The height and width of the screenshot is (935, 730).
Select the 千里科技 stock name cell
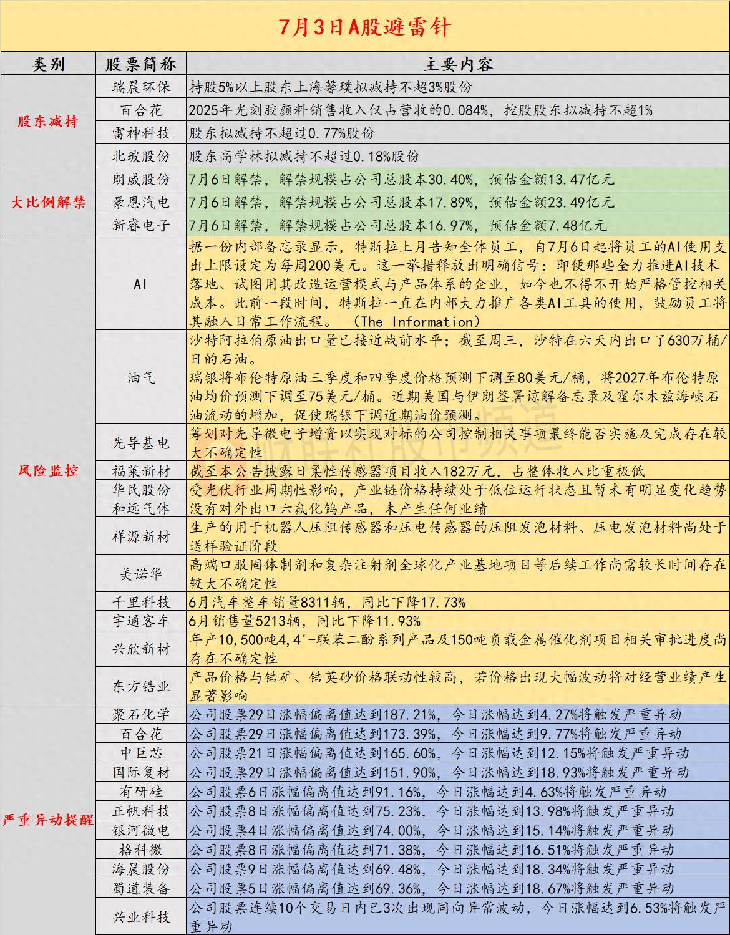pyautogui.click(x=141, y=602)
